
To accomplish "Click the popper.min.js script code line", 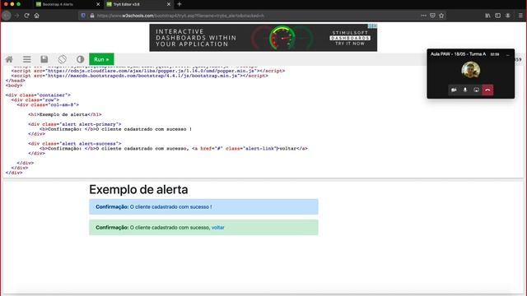I will 148,71.
